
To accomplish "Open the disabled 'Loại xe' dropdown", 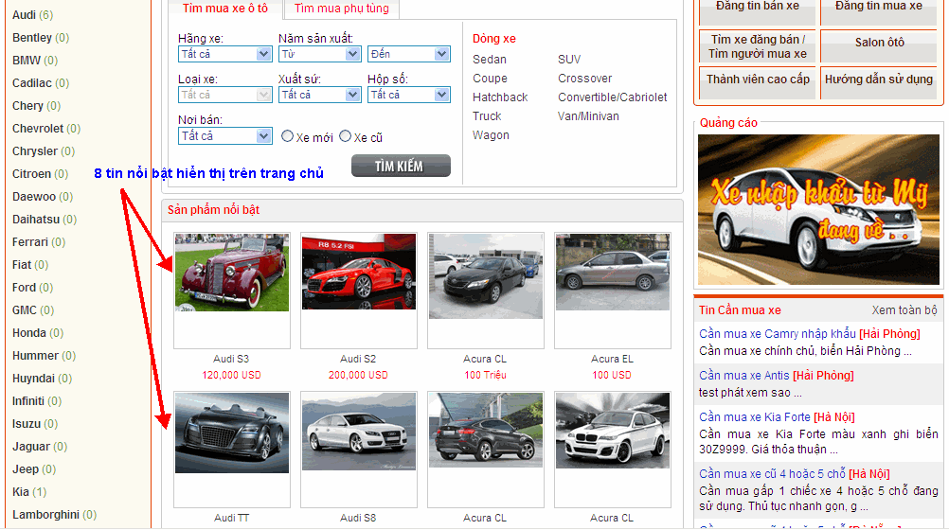I will tap(224, 95).
